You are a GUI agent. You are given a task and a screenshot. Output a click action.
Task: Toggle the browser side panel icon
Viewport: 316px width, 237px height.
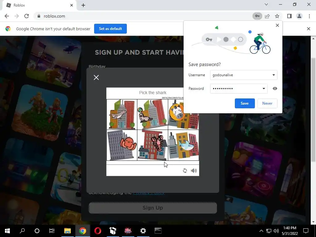tap(289, 16)
